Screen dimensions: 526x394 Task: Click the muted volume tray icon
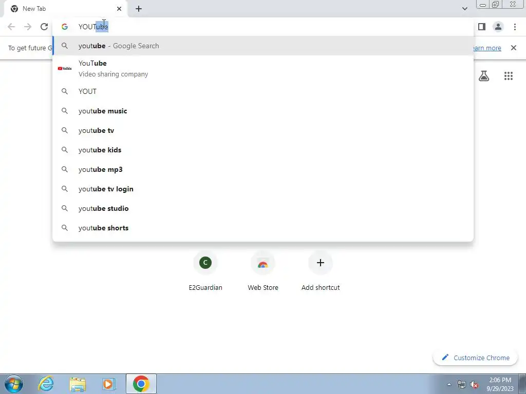coord(474,384)
